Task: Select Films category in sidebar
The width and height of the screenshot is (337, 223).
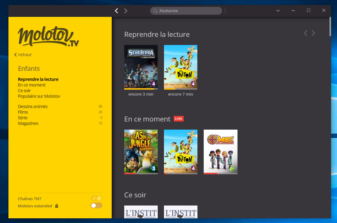Action: (x=23, y=112)
